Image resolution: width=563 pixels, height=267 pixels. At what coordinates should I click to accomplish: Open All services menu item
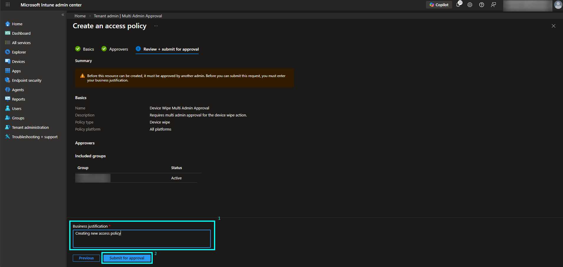pos(21,43)
